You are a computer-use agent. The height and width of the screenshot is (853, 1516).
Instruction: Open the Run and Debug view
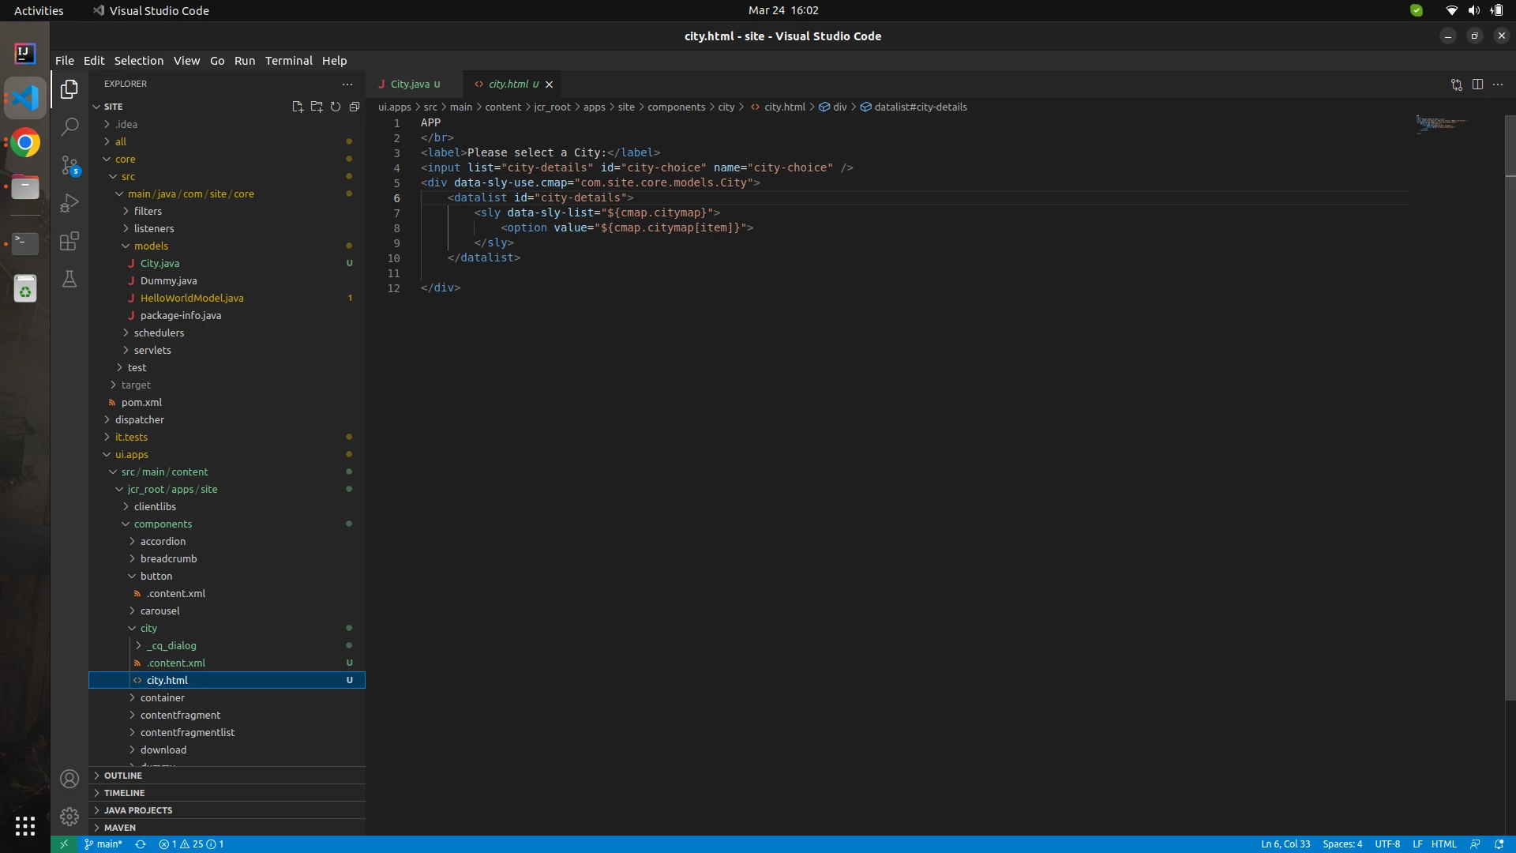point(69,203)
